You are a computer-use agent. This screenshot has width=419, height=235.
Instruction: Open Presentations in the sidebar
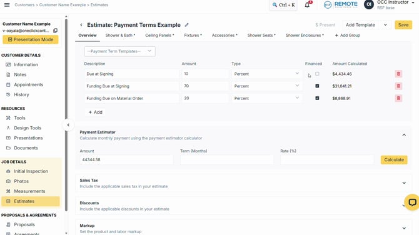28,138
